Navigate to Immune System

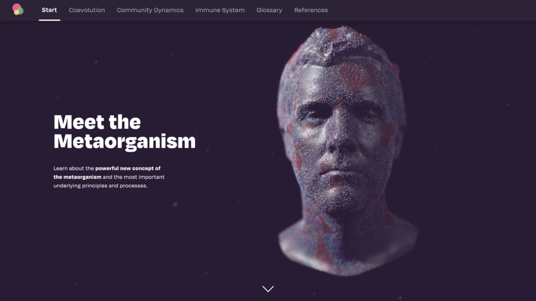(220, 10)
